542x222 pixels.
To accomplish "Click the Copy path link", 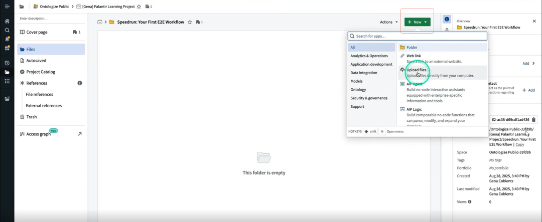I will click(519, 144).
